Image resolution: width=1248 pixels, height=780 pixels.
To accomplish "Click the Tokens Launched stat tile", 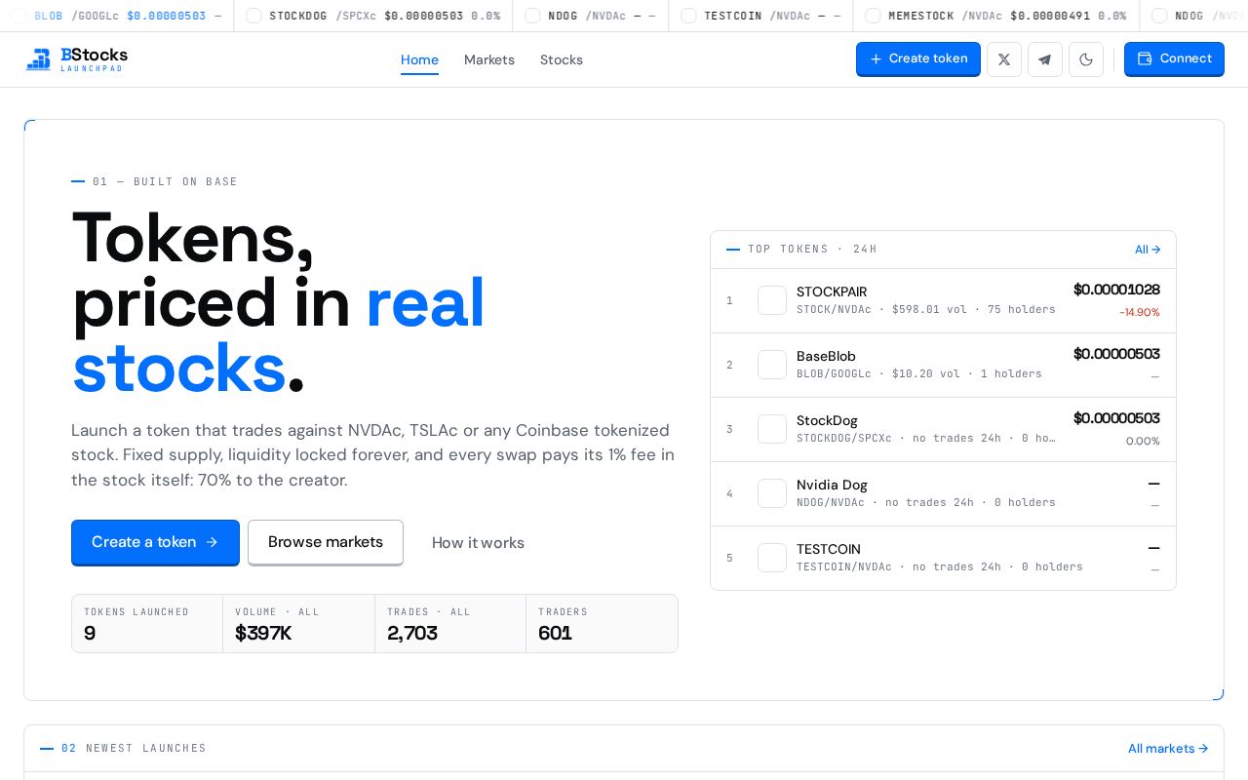I will click(147, 624).
